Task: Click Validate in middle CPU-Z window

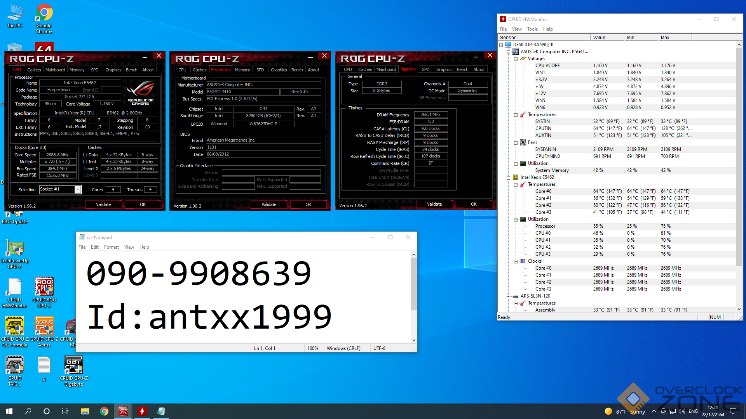Action: pyautogui.click(x=269, y=204)
